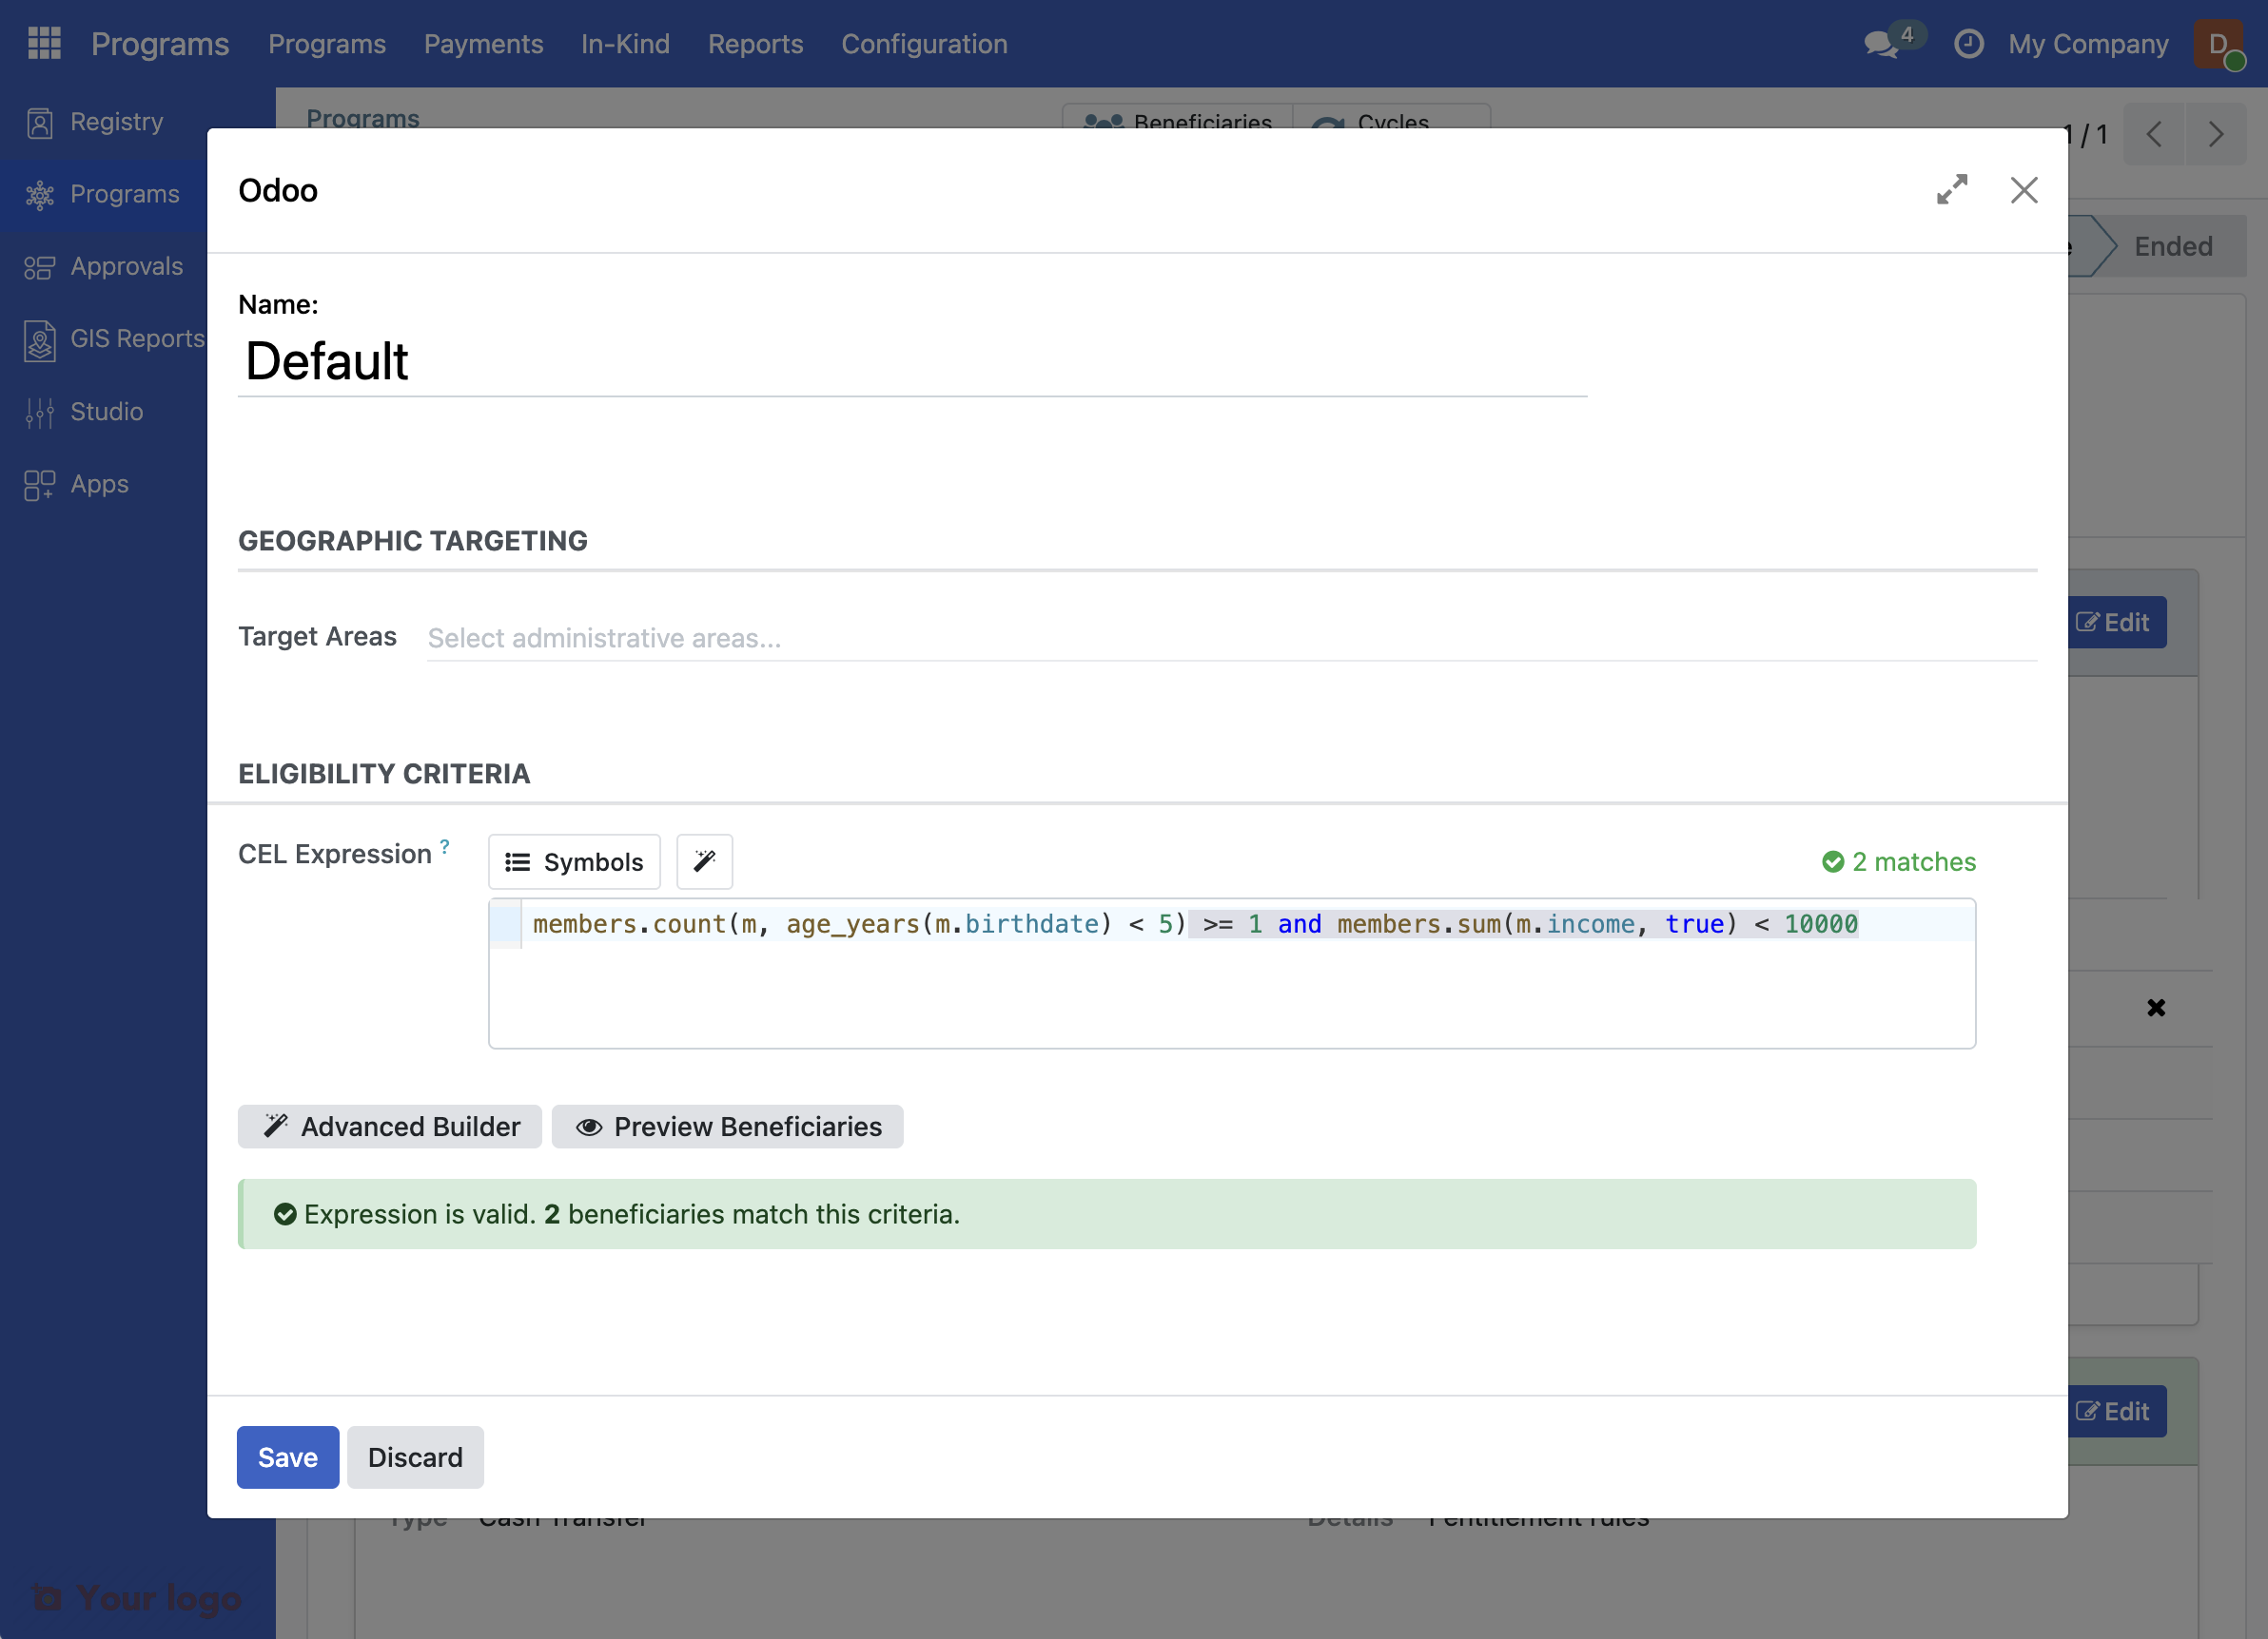Open the Payments menu
The width and height of the screenshot is (2268, 1639).
[483, 44]
